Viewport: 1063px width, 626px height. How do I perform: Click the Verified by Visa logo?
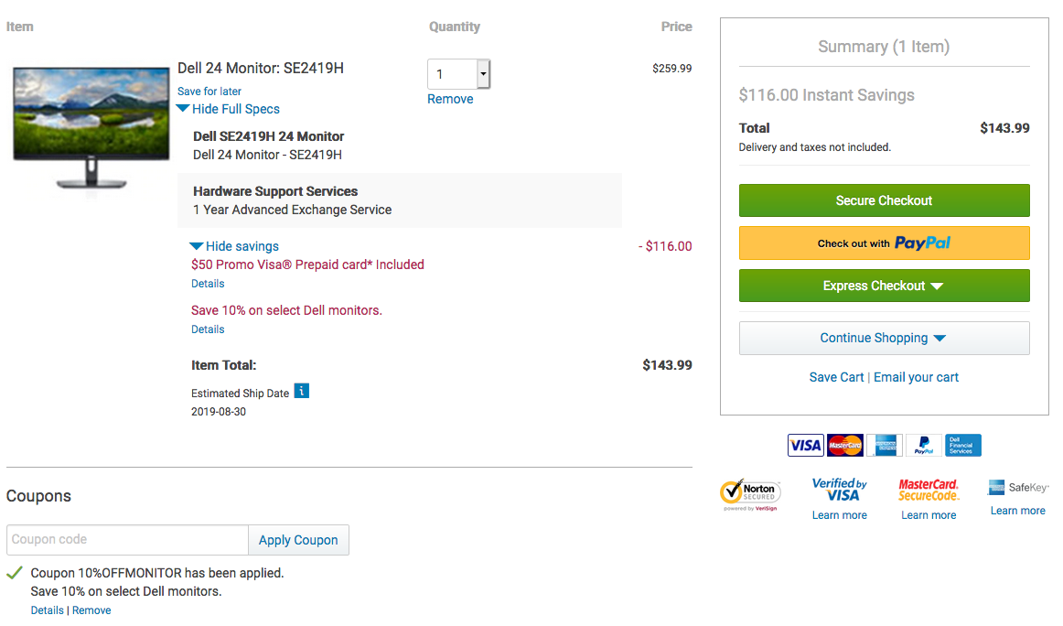[839, 489]
